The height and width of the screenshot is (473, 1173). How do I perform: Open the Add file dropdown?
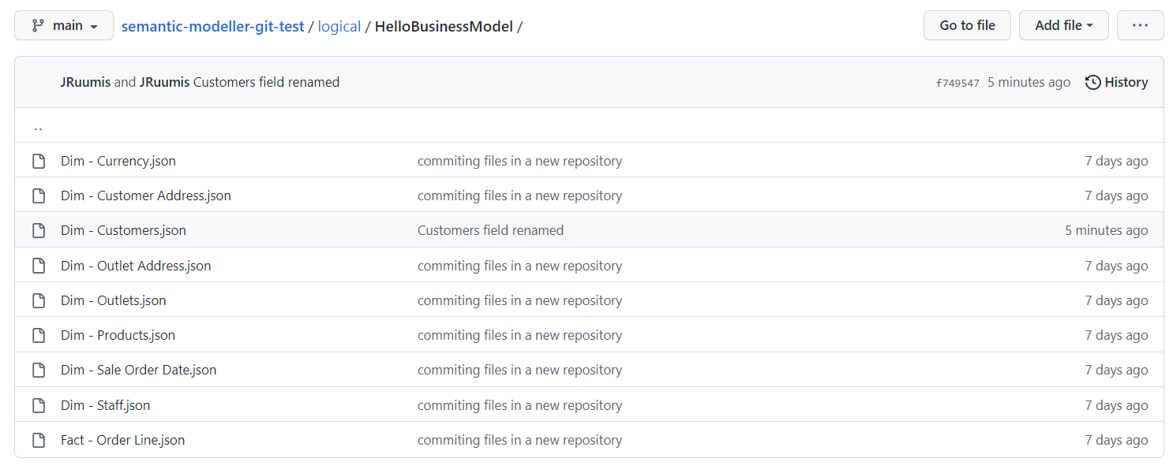(x=1064, y=25)
